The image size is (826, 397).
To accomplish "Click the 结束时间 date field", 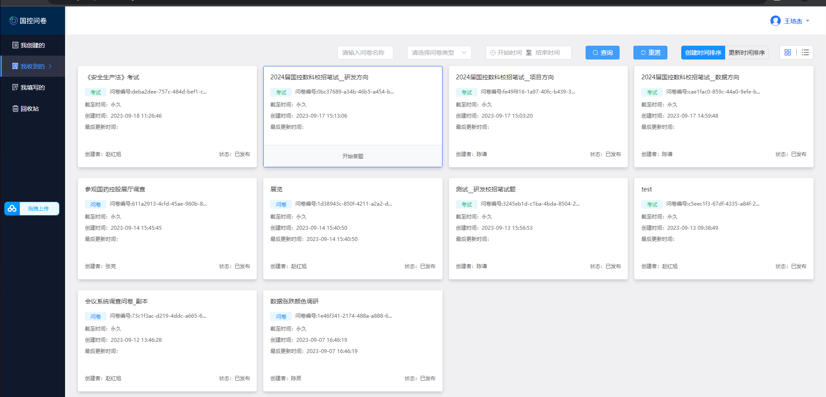I will (x=548, y=53).
